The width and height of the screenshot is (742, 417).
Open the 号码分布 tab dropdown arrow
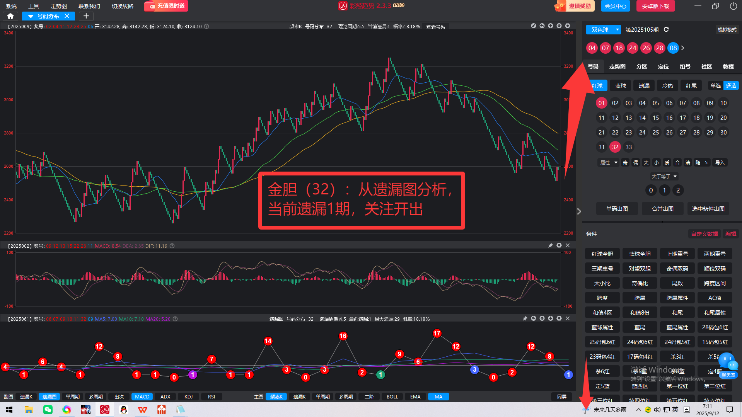(x=31, y=16)
